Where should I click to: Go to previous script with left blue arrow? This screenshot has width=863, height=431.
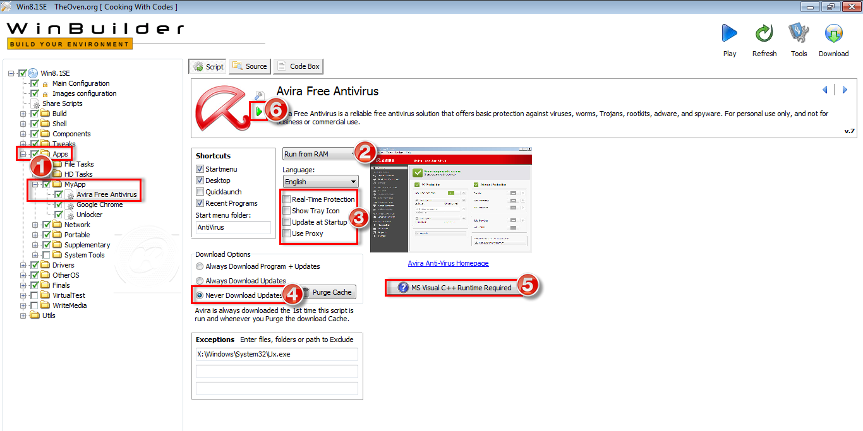(824, 90)
